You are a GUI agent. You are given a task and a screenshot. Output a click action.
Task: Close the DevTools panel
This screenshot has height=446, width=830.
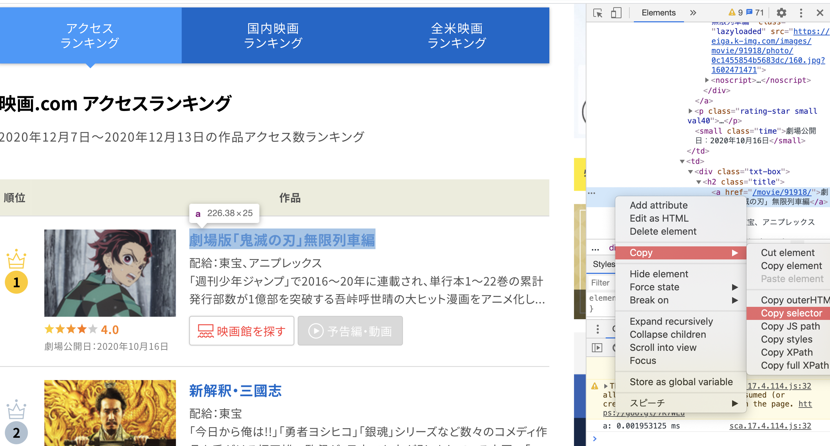pyautogui.click(x=820, y=13)
